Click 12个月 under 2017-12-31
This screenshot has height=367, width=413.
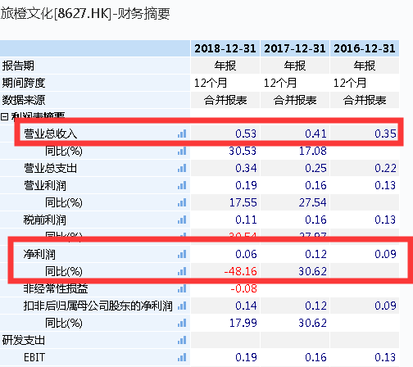(280, 83)
